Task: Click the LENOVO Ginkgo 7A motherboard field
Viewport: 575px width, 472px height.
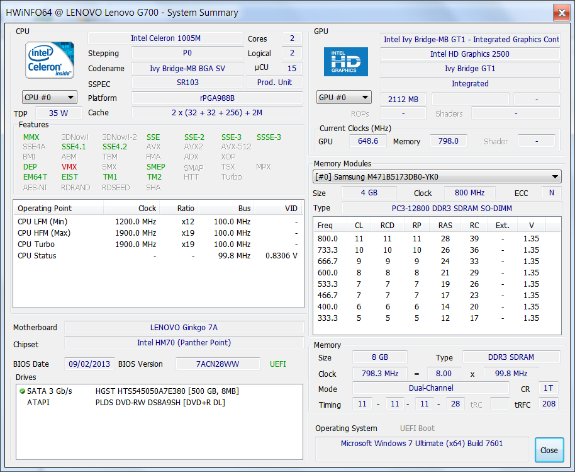Action: (x=184, y=327)
